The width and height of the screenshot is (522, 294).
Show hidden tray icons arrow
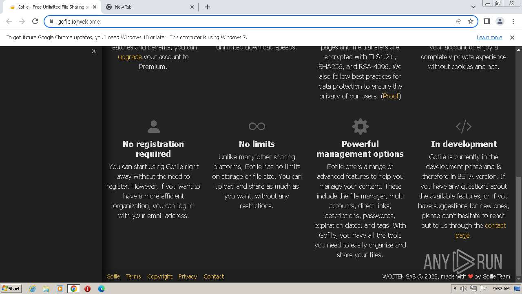click(x=455, y=289)
